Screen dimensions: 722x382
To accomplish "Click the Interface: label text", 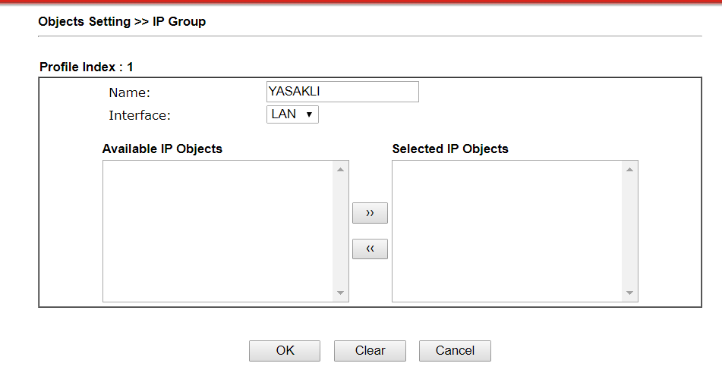I will 140,116.
